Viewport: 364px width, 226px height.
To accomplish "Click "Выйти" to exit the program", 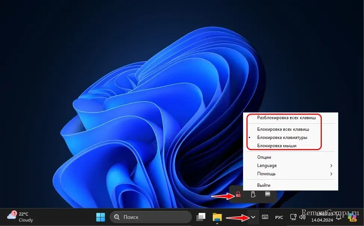I will point(264,185).
